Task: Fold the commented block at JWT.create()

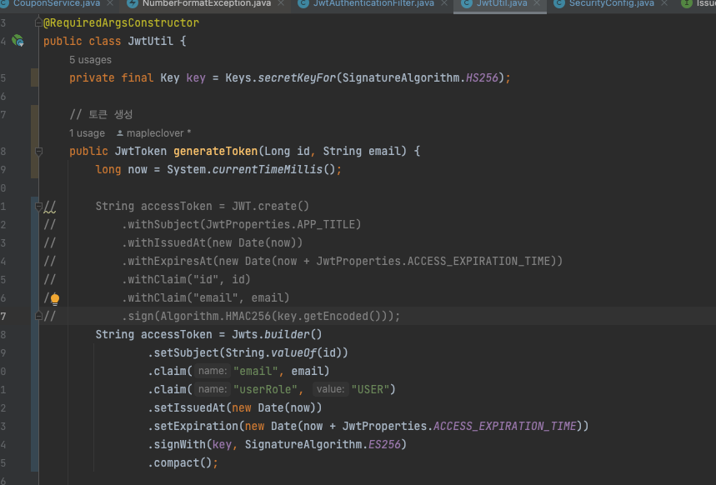Action: [x=39, y=207]
